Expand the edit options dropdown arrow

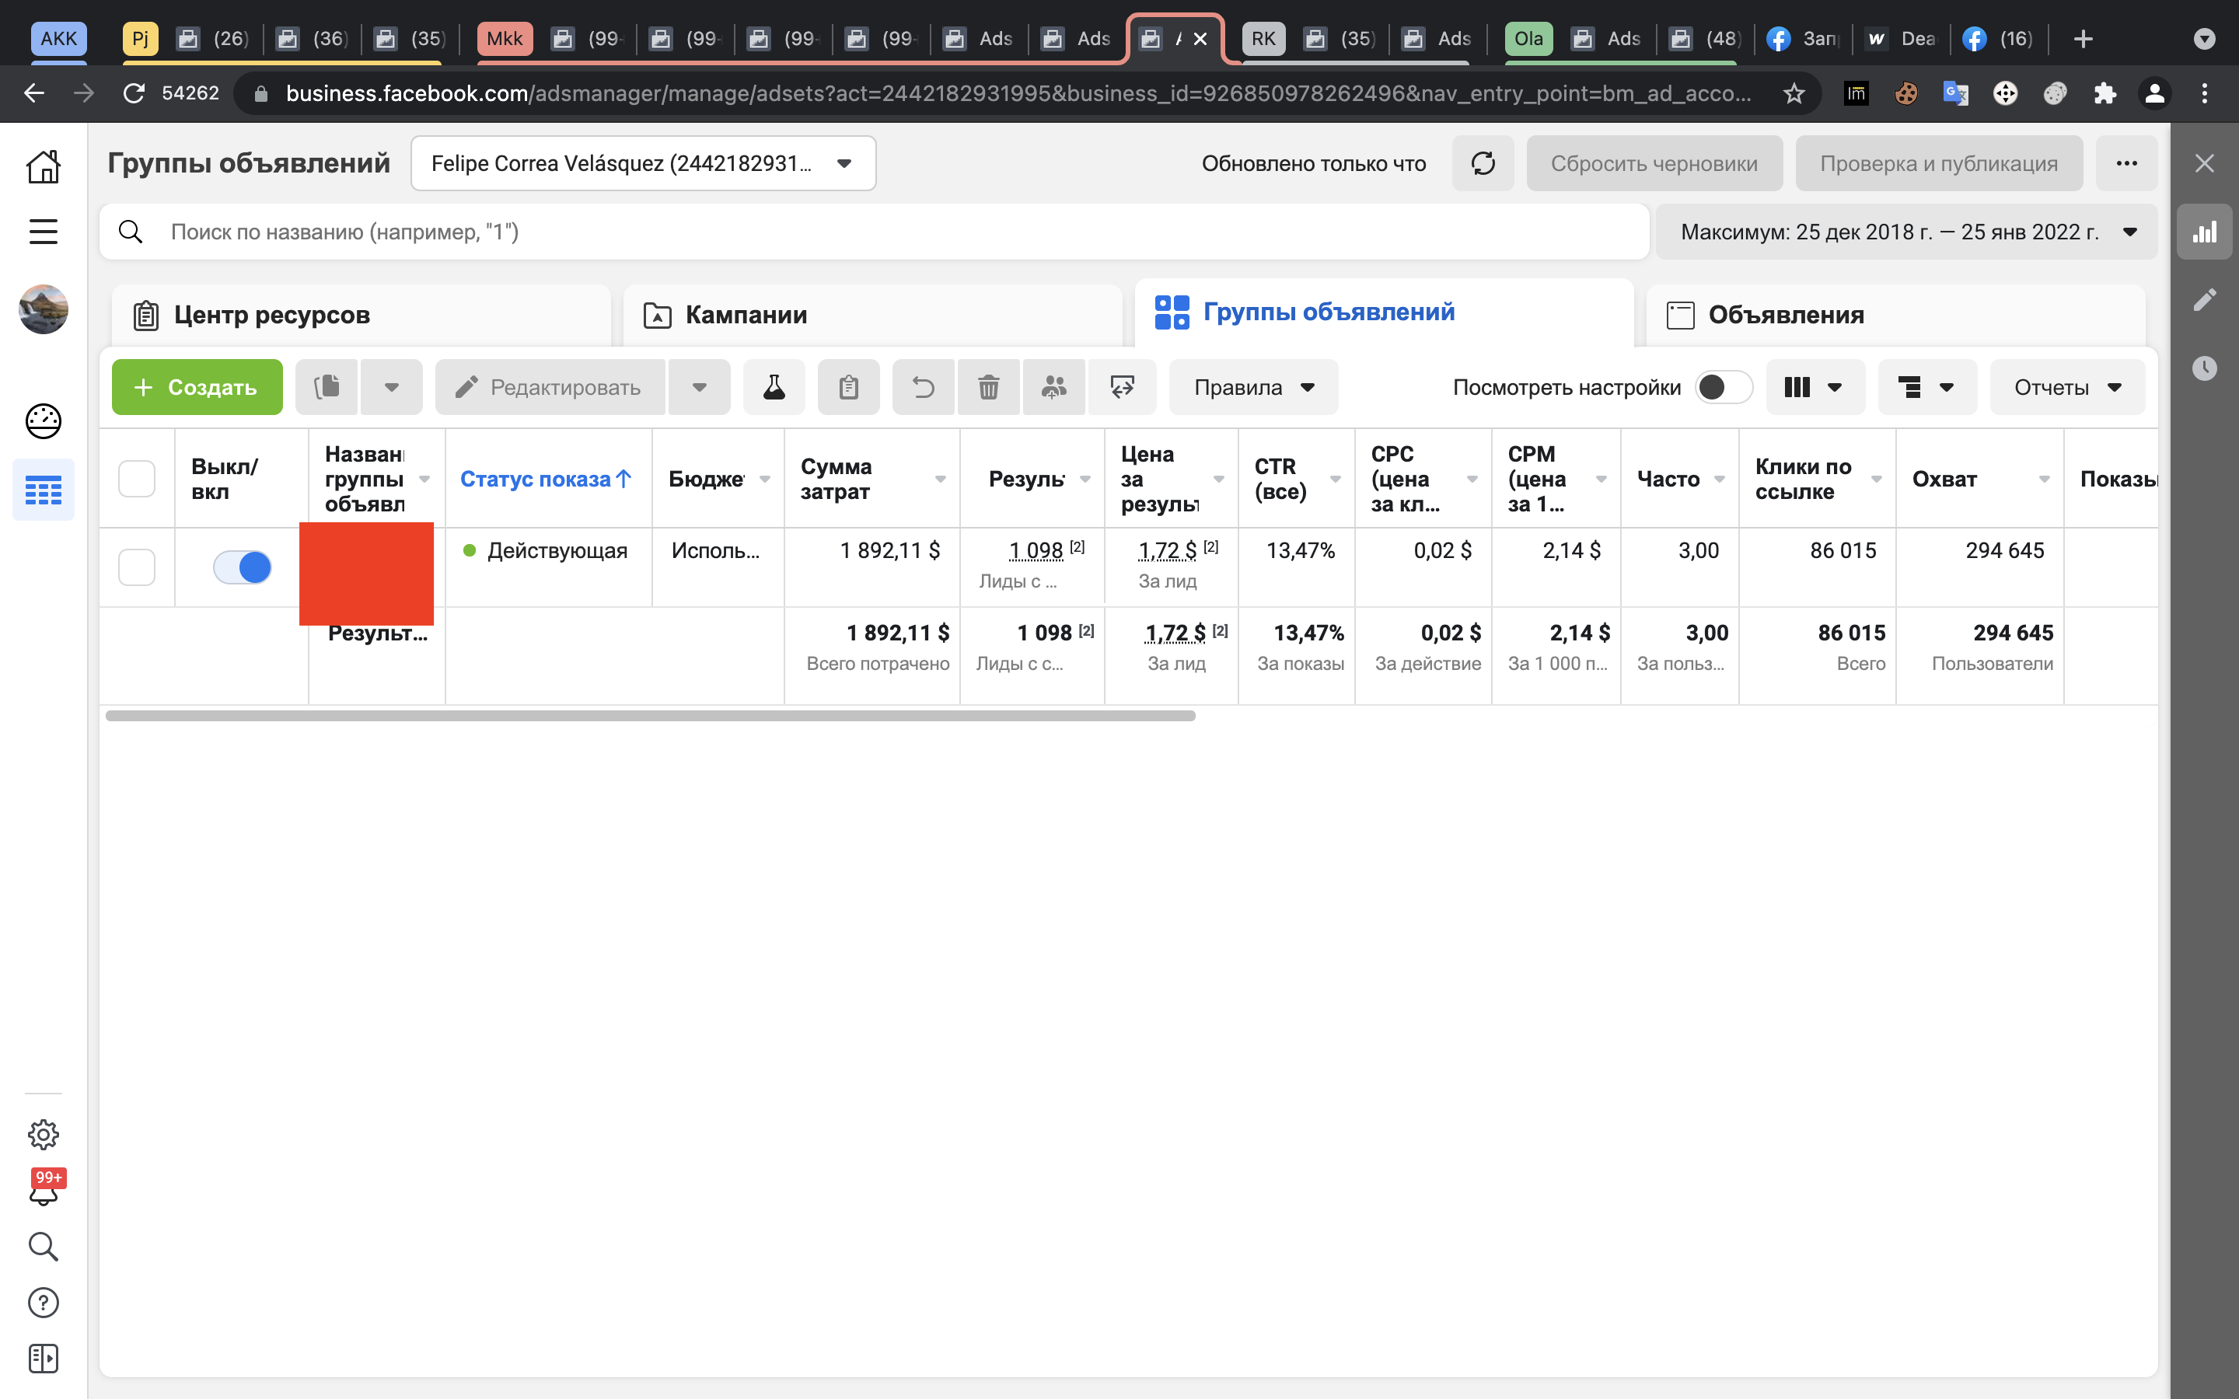coord(700,387)
